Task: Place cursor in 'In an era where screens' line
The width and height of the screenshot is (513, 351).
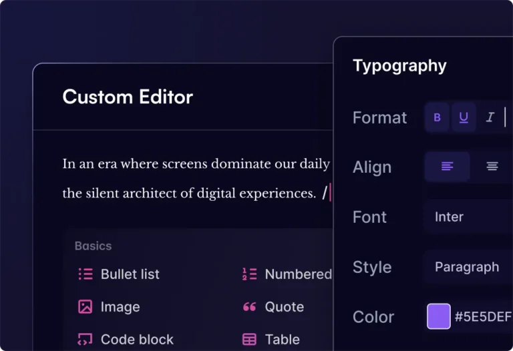Action: click(x=196, y=163)
